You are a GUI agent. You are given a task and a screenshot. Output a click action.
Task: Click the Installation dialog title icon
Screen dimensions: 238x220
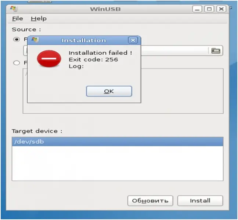(x=35, y=40)
